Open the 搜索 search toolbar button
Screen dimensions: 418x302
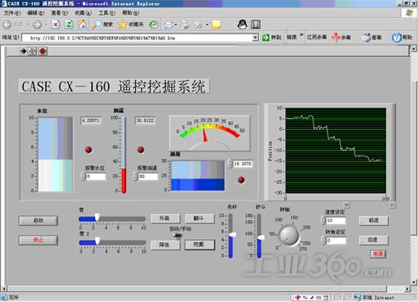tap(102, 25)
